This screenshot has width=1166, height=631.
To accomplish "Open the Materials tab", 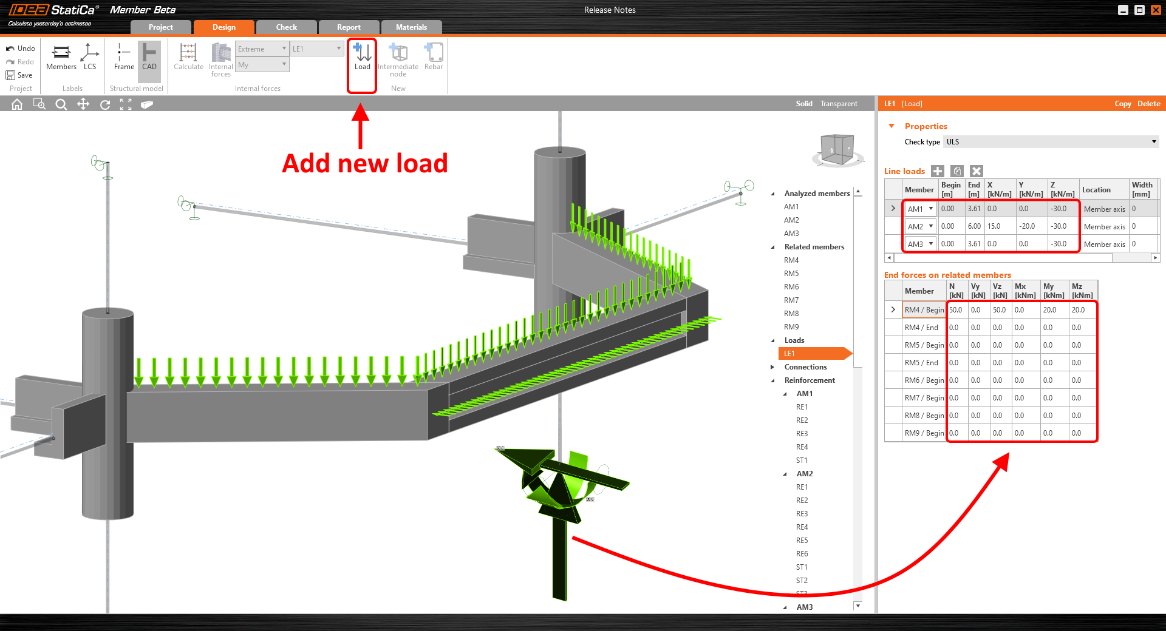I will coord(412,27).
